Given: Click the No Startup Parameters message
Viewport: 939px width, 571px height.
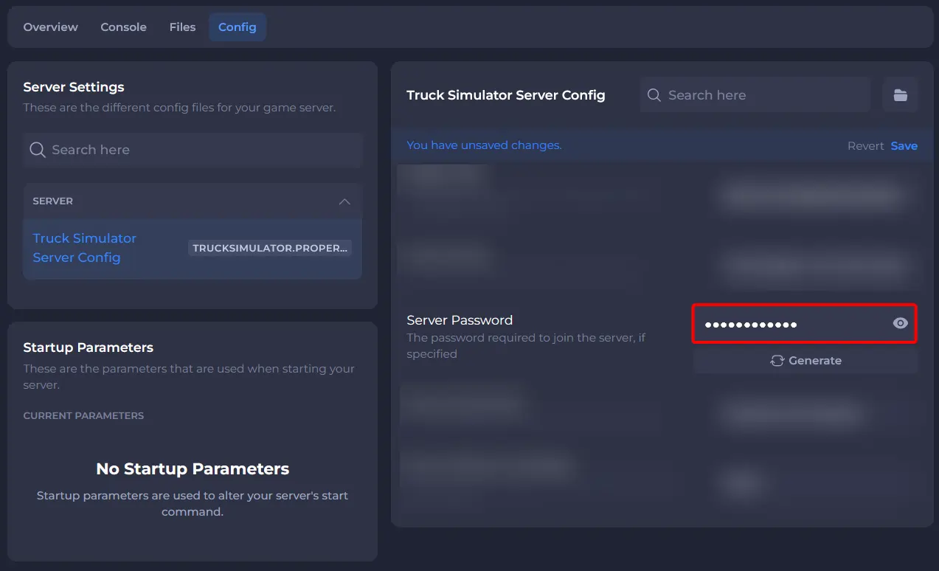Looking at the screenshot, I should click(193, 469).
